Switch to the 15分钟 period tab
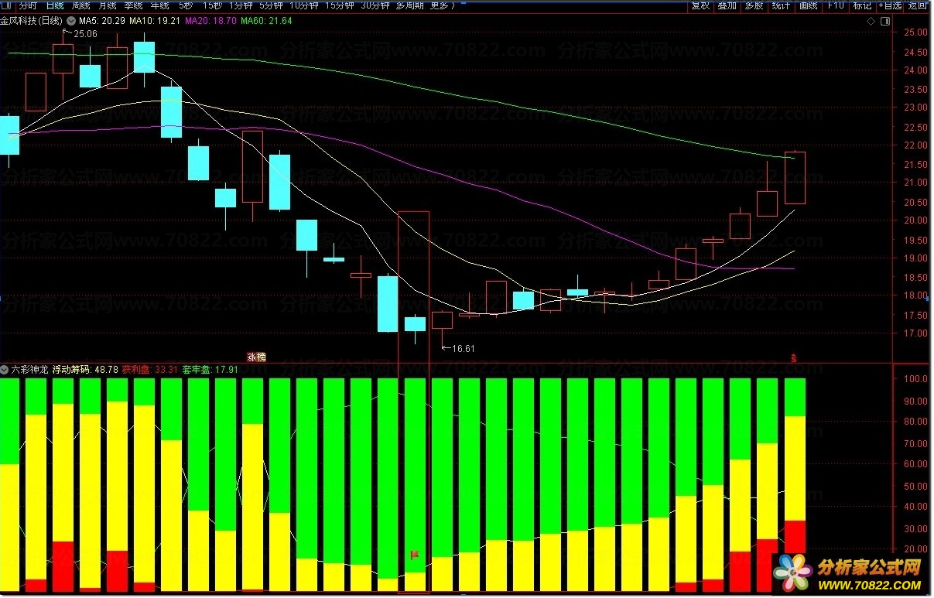 tap(340, 5)
